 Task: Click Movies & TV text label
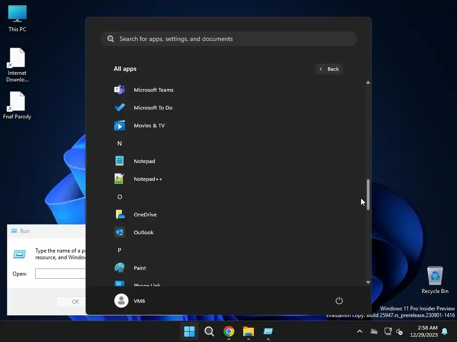pyautogui.click(x=149, y=126)
